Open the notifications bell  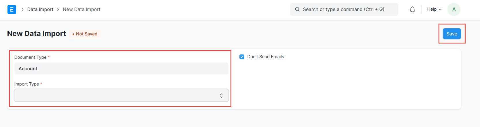(x=412, y=10)
